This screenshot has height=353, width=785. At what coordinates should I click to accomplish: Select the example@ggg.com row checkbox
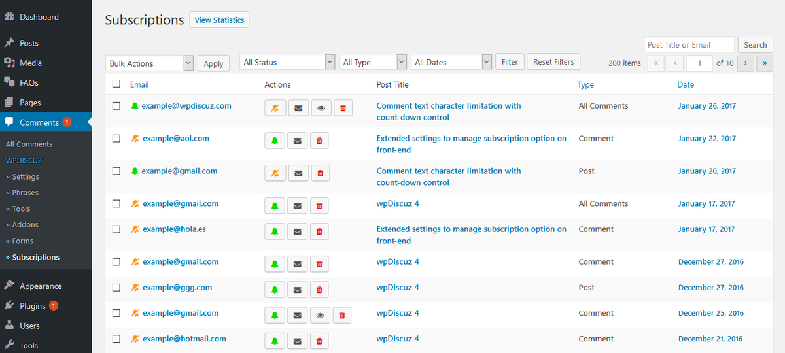[116, 288]
